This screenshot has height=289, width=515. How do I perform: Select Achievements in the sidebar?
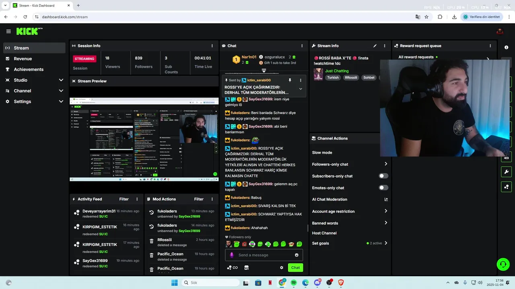click(34, 69)
